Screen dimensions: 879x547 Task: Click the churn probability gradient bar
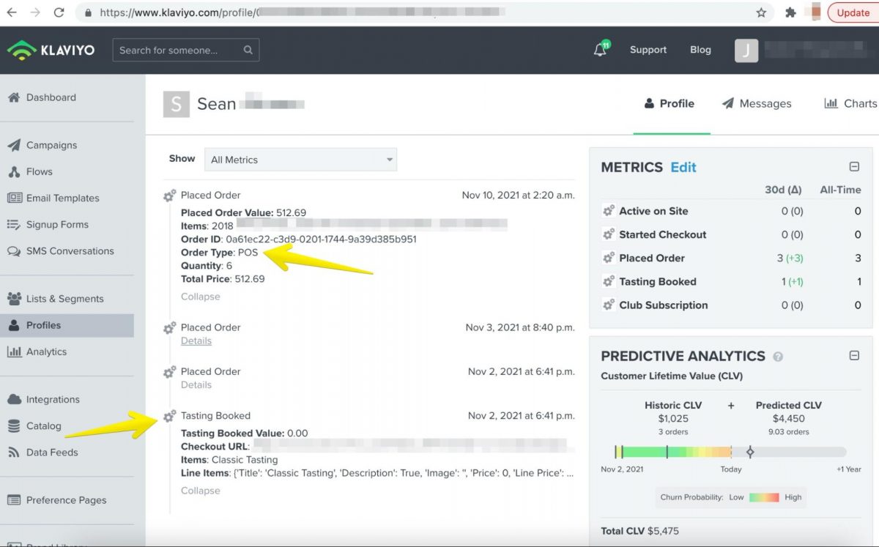[763, 497]
